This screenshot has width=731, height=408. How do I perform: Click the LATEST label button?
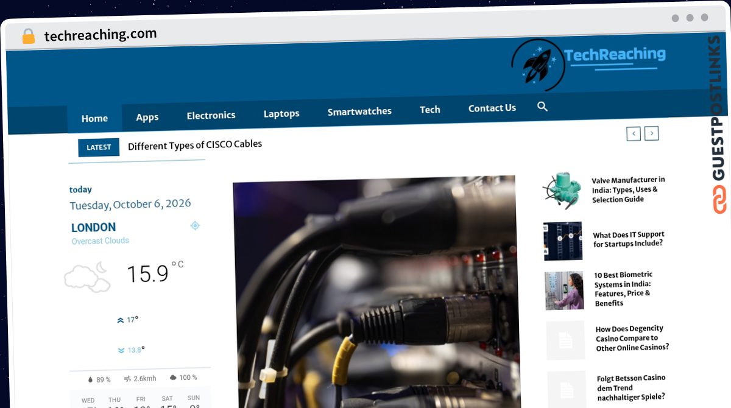click(x=99, y=147)
